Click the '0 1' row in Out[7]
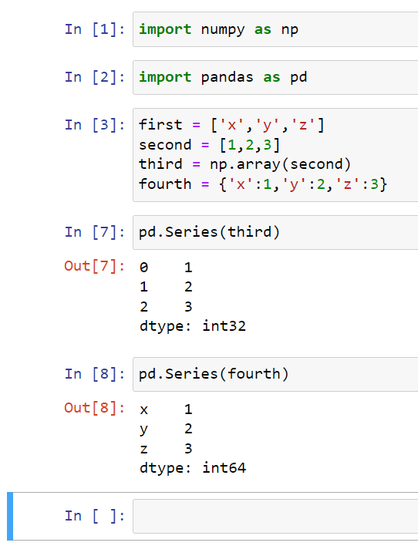Screen dimensions: 418x556 point(166,268)
